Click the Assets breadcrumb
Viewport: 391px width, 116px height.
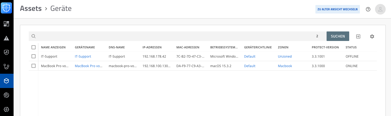click(31, 8)
